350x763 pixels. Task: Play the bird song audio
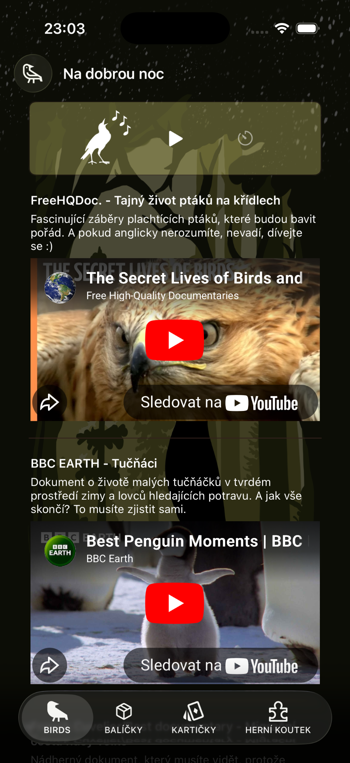(x=176, y=139)
